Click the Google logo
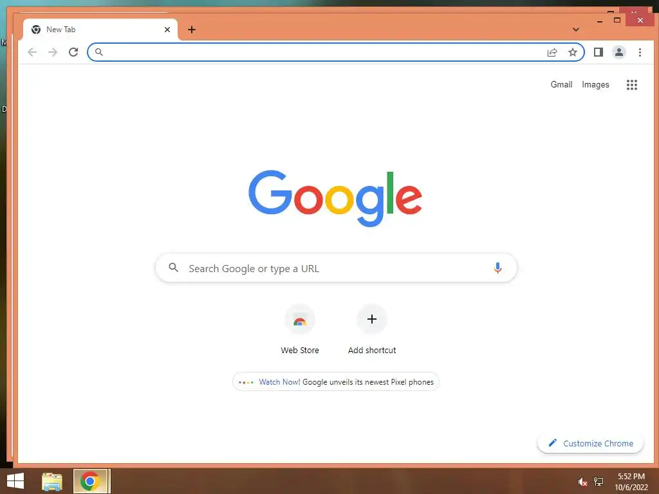Viewport: 659px width, 494px height. [335, 198]
